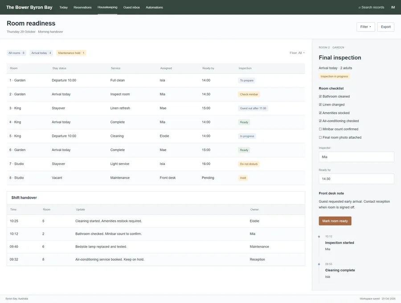Click the Mark room ready button
This screenshot has width=401, height=303.
(335, 221)
